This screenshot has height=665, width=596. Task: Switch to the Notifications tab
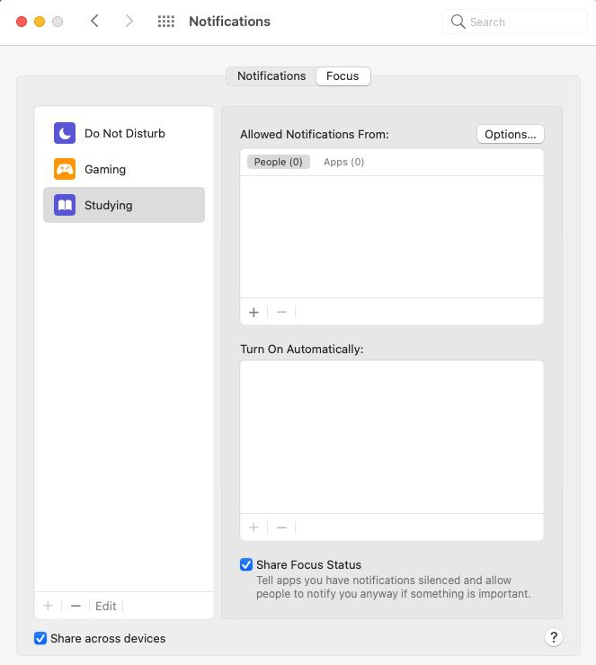coord(271,76)
